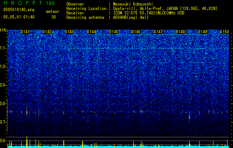Screen dimensions: 233x148
Task: Select the A504HB(yagi 4el) antenna text
Action: (131, 17)
